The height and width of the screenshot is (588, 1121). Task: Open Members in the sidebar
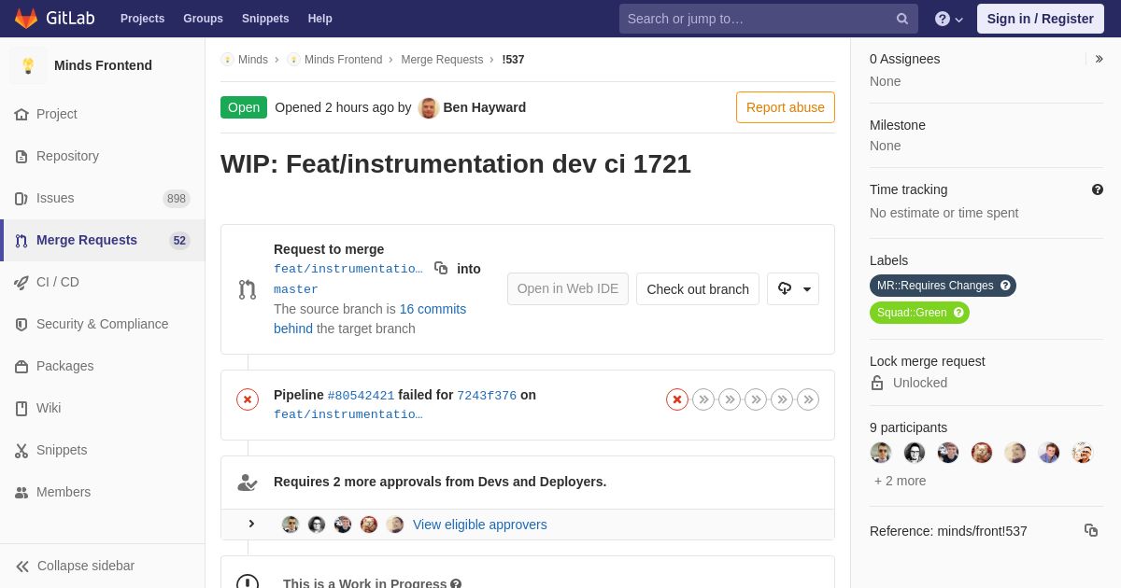point(103,492)
